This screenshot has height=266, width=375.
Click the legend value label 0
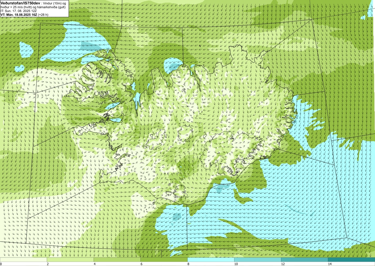tap(1, 264)
